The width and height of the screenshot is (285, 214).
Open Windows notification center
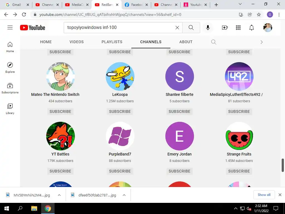click(x=276, y=208)
